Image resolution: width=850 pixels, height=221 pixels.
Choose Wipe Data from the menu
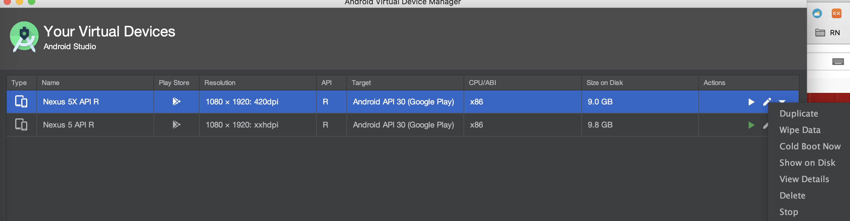[800, 130]
